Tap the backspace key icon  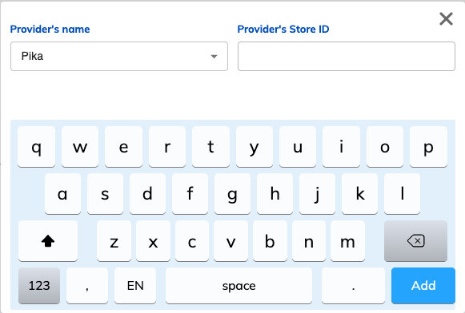[x=415, y=241]
